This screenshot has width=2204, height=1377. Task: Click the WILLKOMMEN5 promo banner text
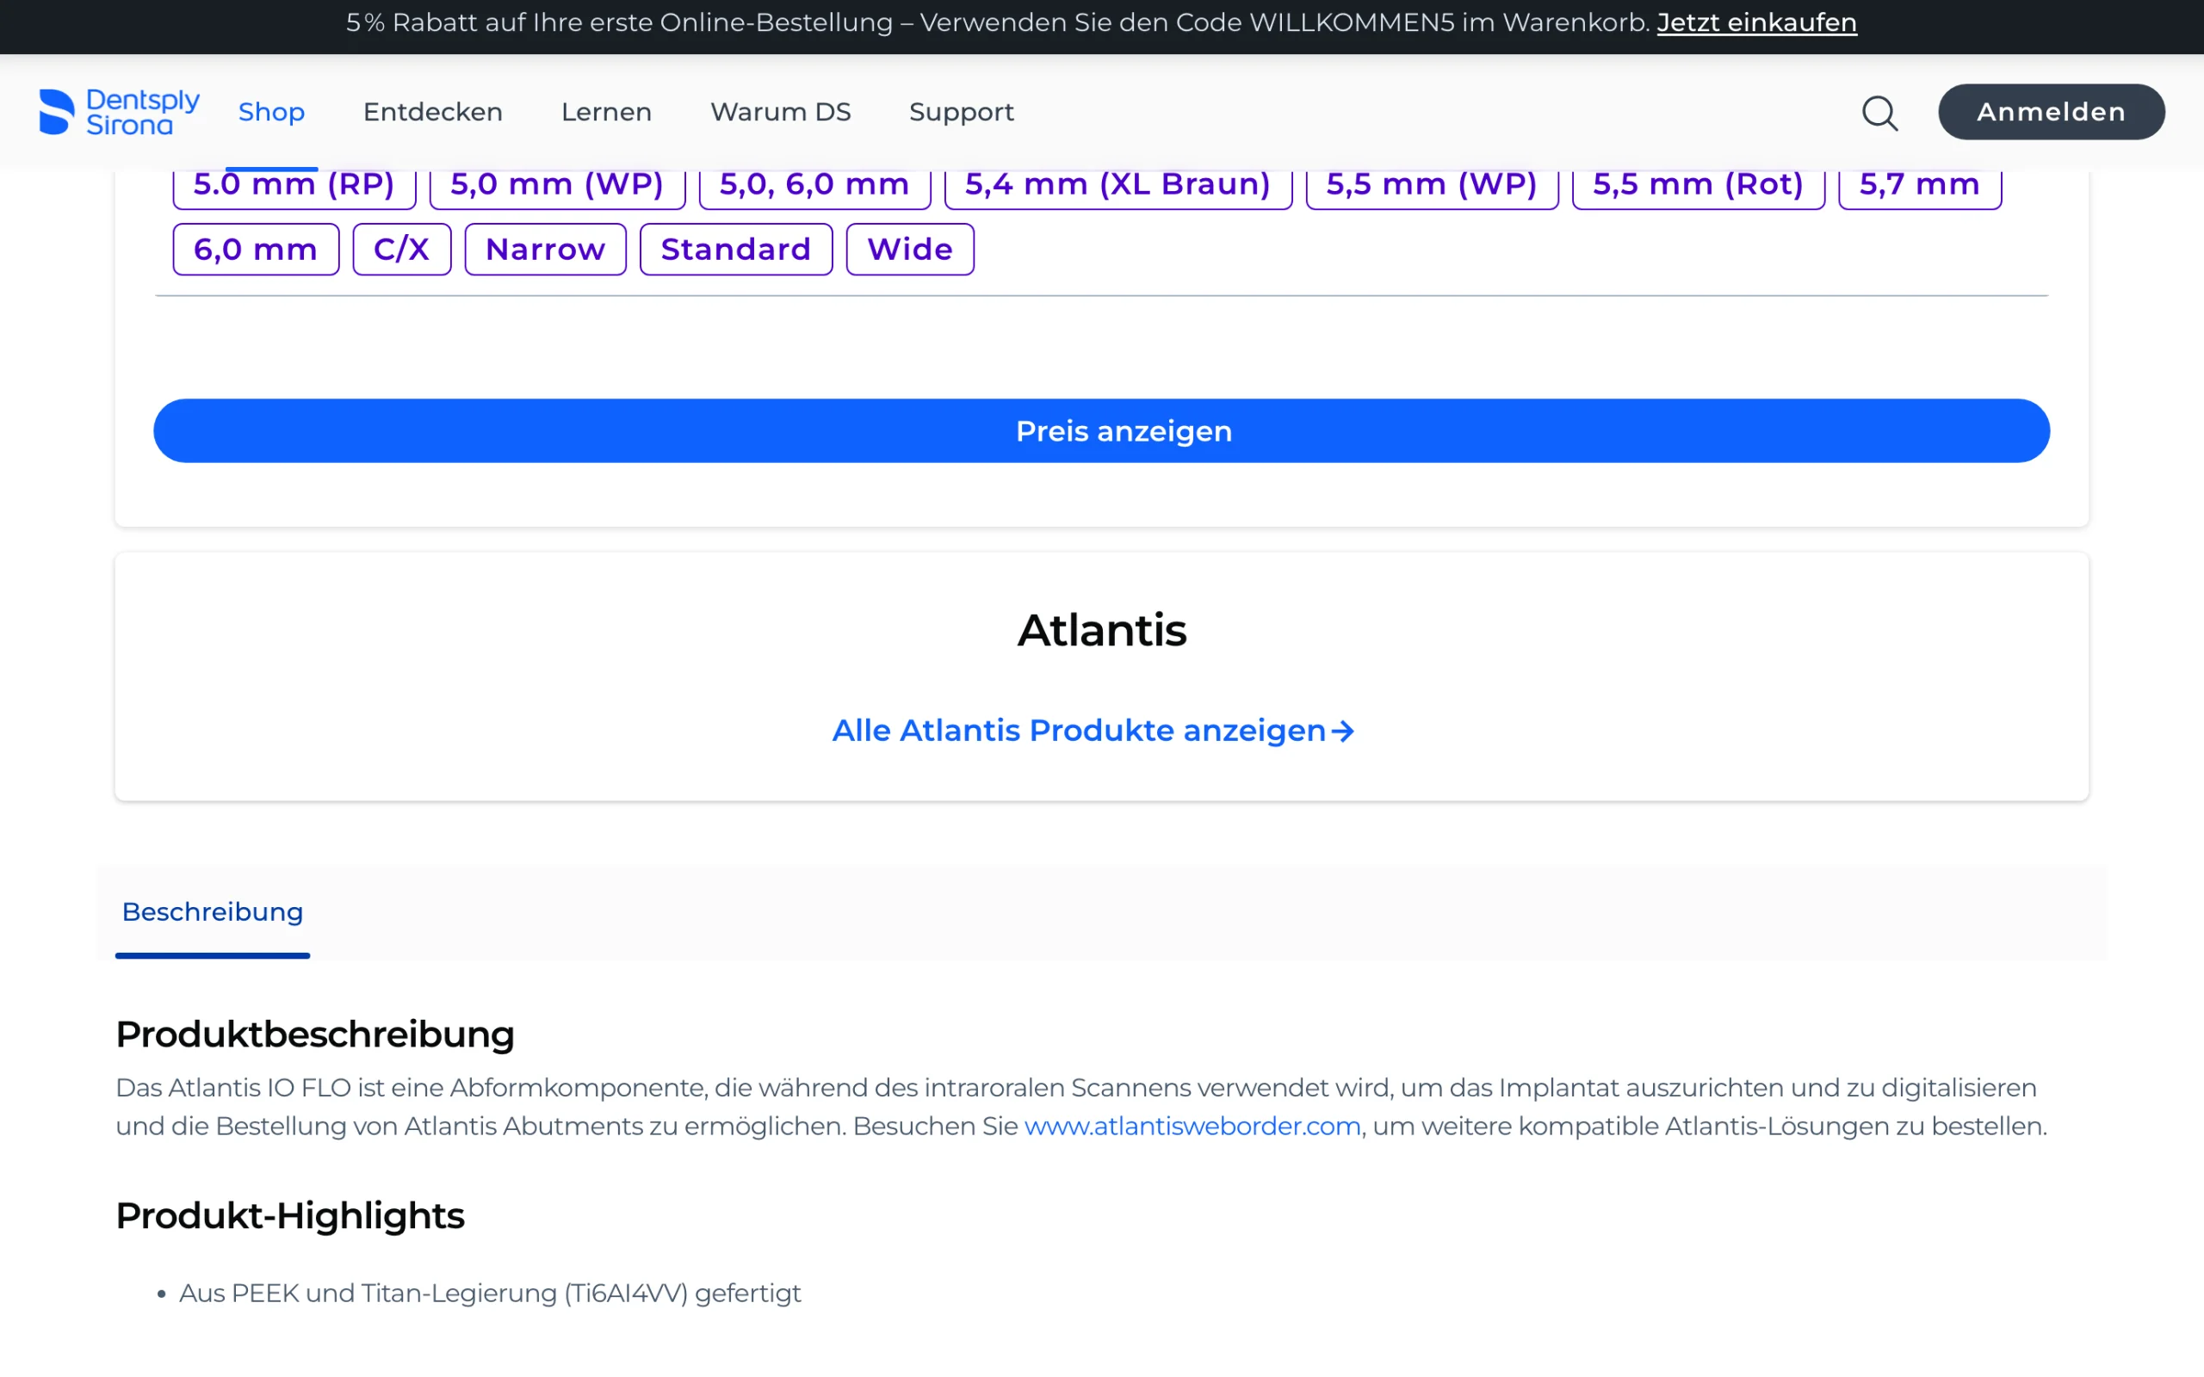(x=998, y=22)
